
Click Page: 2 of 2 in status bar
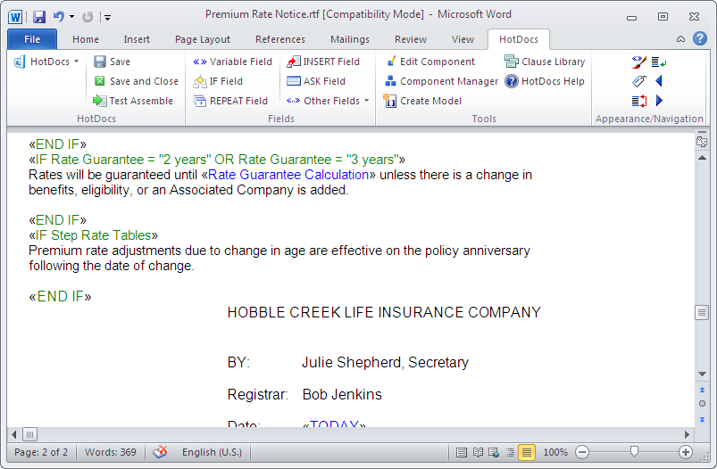pos(41,452)
